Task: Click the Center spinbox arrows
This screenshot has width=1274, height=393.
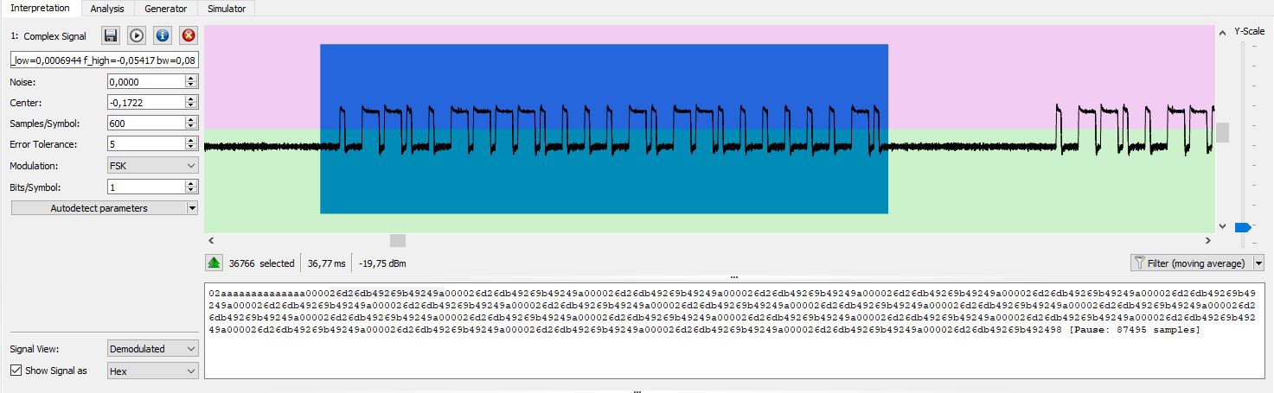Action: (x=191, y=102)
